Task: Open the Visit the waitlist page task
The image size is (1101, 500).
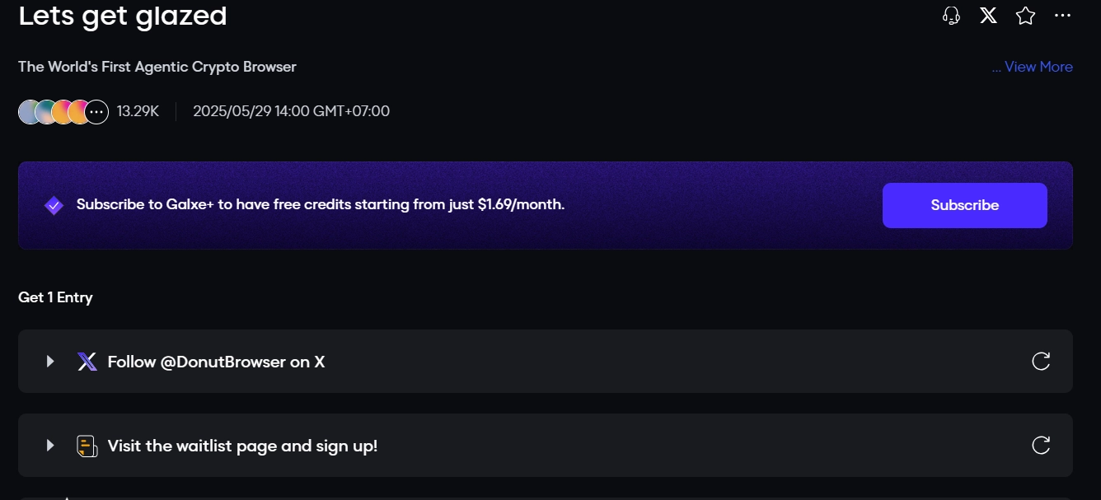Action: (x=546, y=445)
